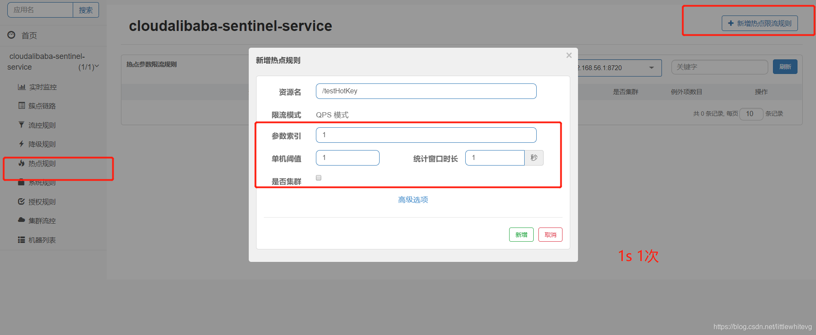Screen dimensions: 816x335
Task: Click the check-square icon for 授权规则
Action: (22, 201)
